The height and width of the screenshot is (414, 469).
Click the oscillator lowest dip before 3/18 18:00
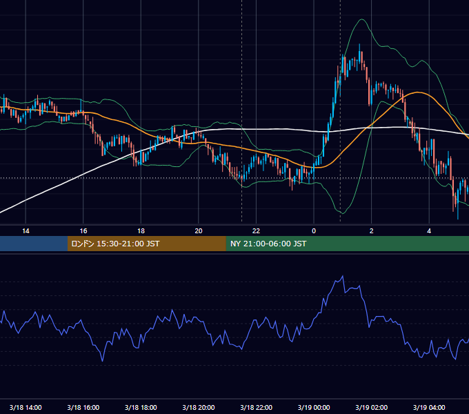(x=102, y=360)
